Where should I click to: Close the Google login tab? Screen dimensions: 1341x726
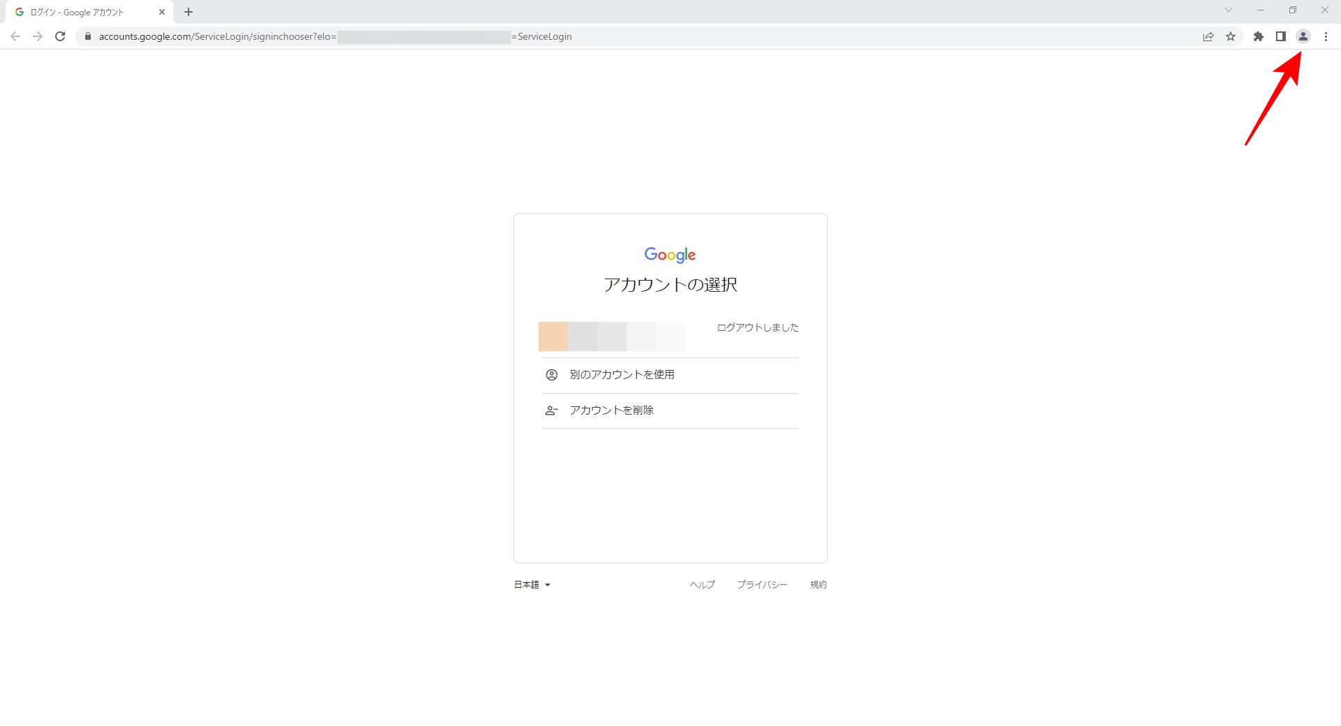pyautogui.click(x=162, y=12)
